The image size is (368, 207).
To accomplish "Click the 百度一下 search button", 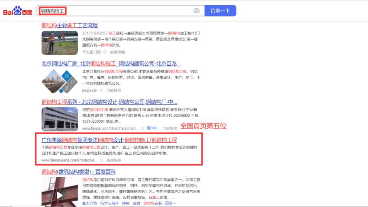I will point(220,11).
